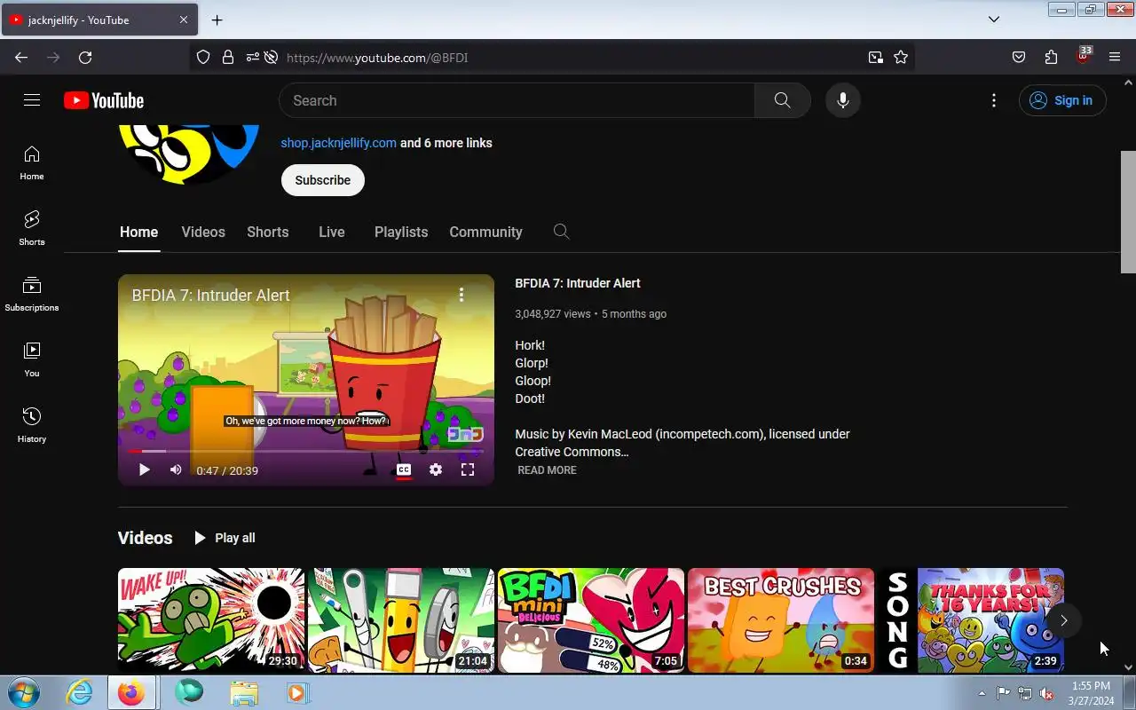Screen dimensions: 1136x710
Task: Open the BFDIA 7: Intruder Alert title link
Action: tap(578, 283)
